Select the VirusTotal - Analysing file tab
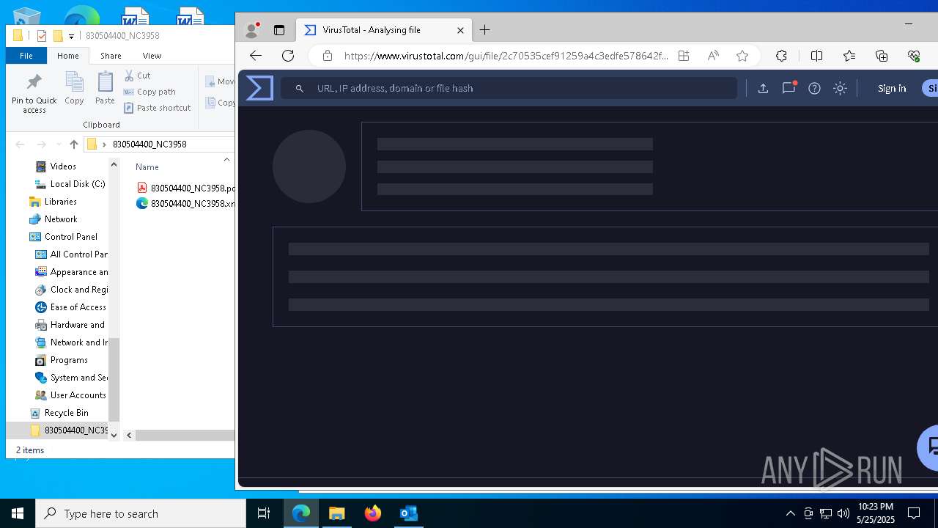 (x=384, y=30)
